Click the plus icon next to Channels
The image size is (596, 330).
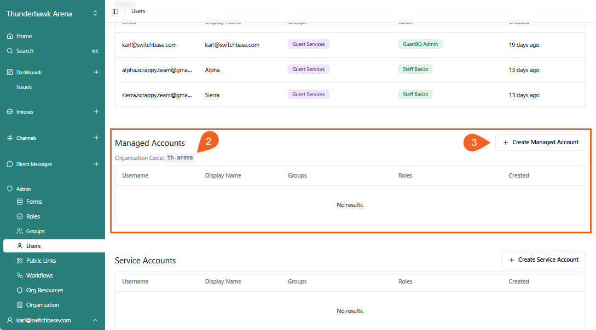pos(96,138)
